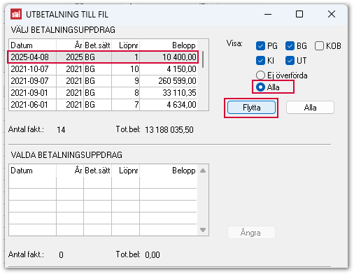
Task: Click the upper list scrollbar thumb
Action: click(x=203, y=59)
